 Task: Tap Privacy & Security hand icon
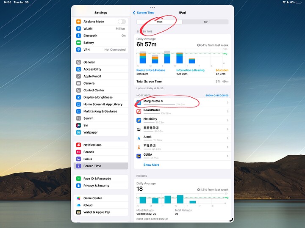coord(78,185)
